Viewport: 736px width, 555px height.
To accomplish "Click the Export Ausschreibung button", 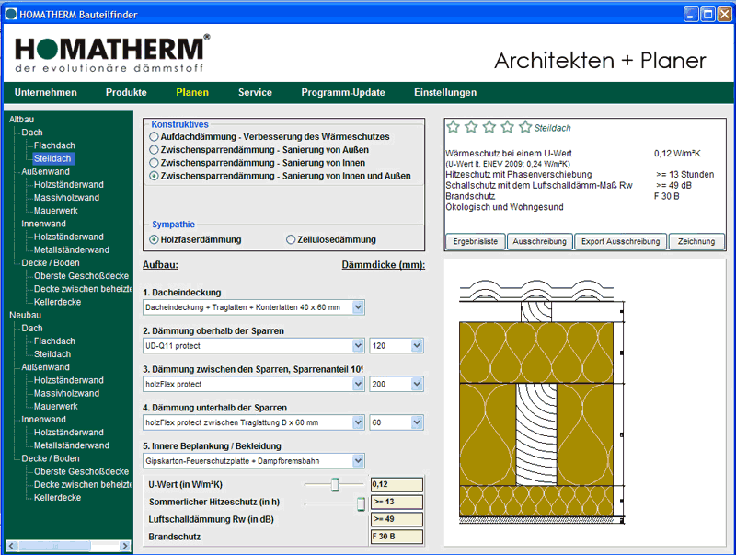I will 620,242.
